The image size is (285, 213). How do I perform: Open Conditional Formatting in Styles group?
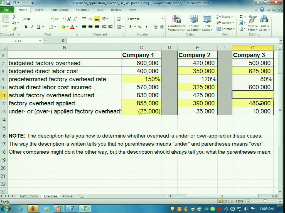176,23
